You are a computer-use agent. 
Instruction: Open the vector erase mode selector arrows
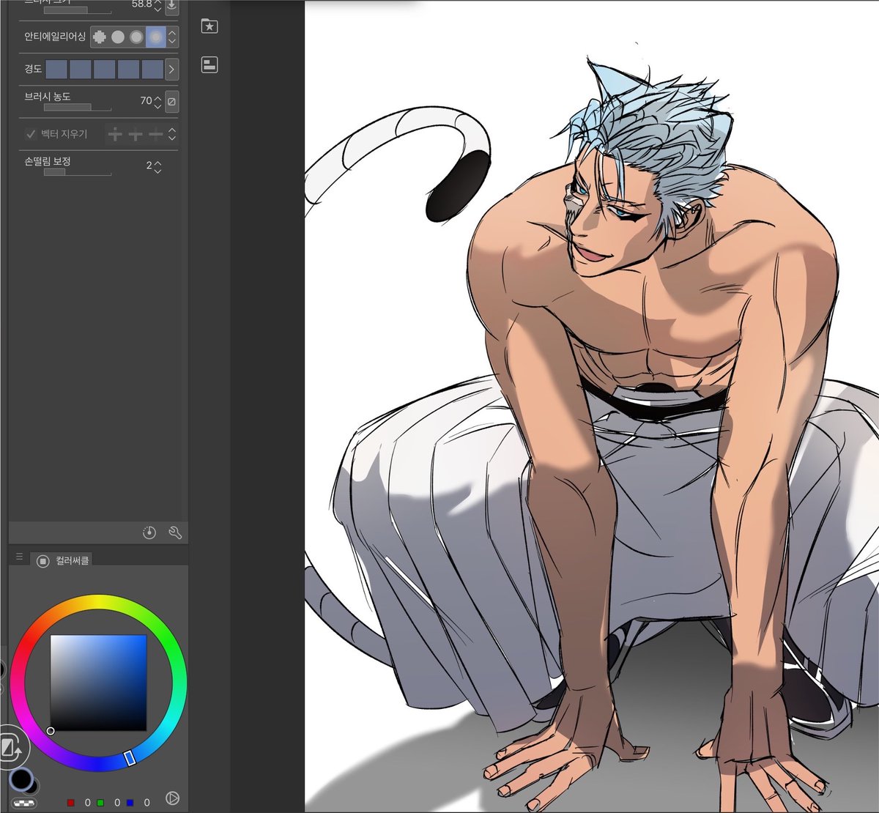[x=172, y=134]
